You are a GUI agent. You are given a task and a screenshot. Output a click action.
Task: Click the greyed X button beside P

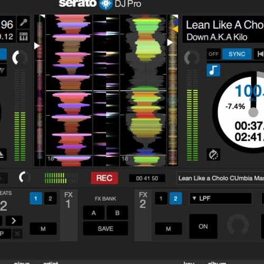coord(17,234)
